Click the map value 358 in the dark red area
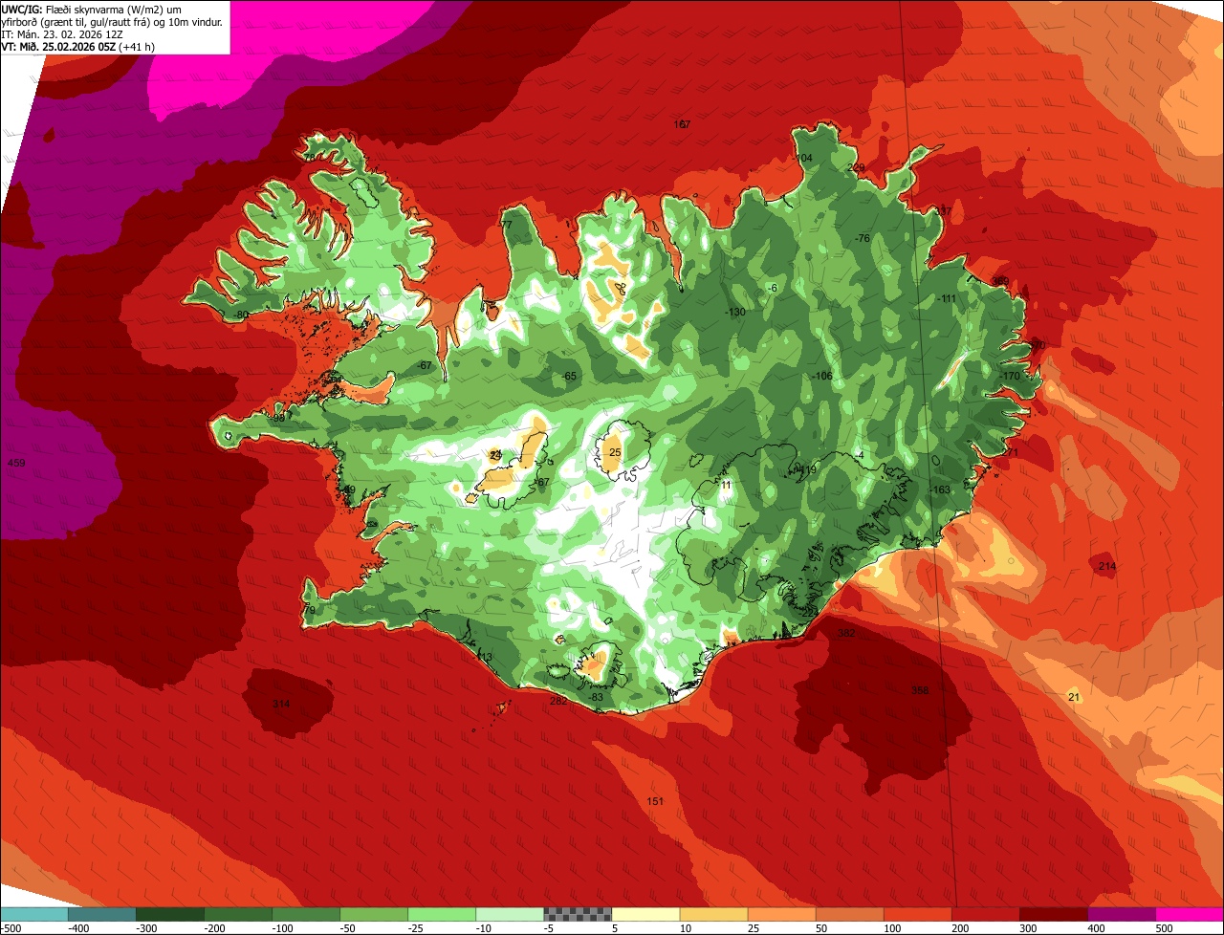The height and width of the screenshot is (935, 1224). pyautogui.click(x=919, y=690)
